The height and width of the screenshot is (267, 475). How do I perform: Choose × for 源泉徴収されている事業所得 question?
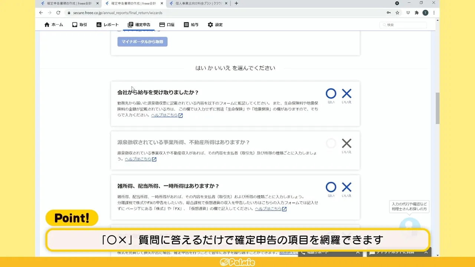(x=346, y=144)
